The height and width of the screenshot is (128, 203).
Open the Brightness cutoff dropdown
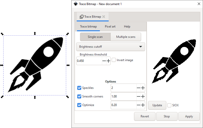pyautogui.click(x=111, y=47)
